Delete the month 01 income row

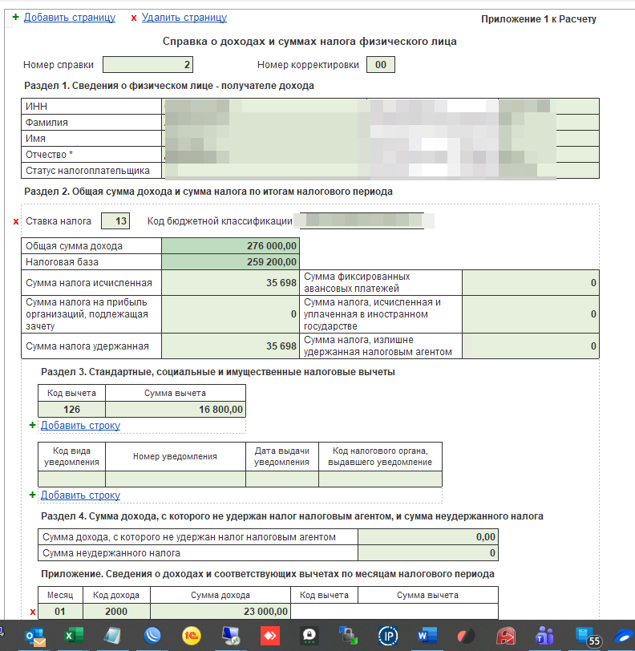33,612
